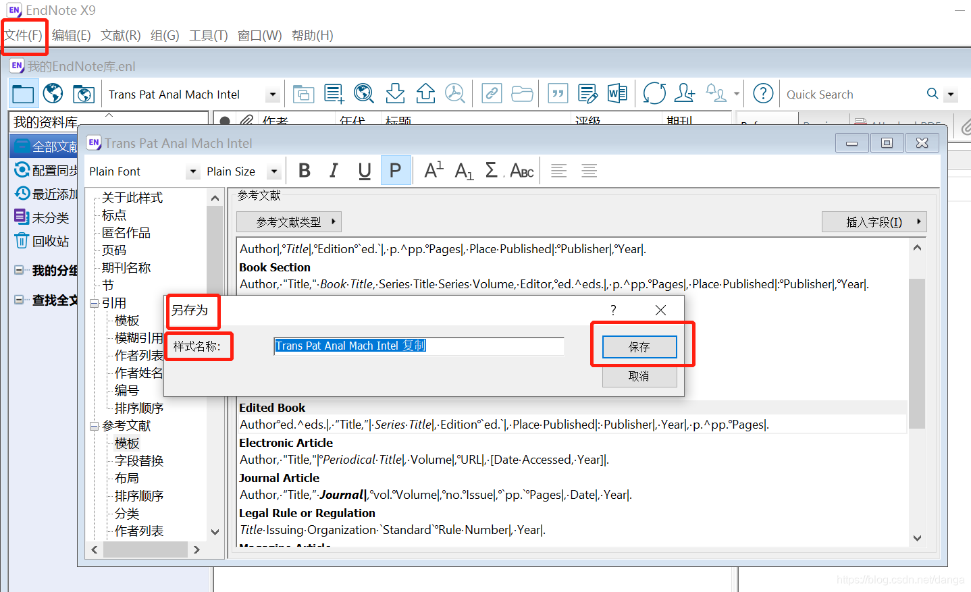Click small caps ABC icon
Viewport: 971px width, 592px height.
coord(522,171)
